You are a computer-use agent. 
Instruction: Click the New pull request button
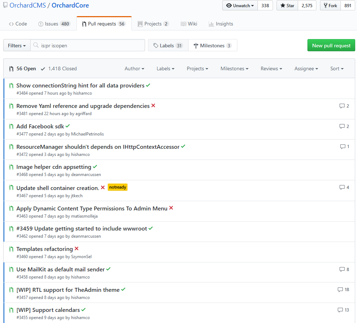click(x=331, y=45)
